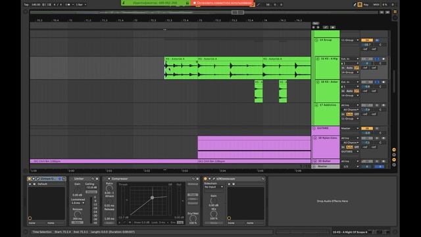Fold the 15 KS - A Nig track
The width and height of the screenshot is (421, 237).
318,59
